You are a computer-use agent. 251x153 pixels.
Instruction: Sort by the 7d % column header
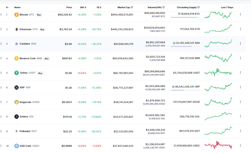(x=99, y=7)
